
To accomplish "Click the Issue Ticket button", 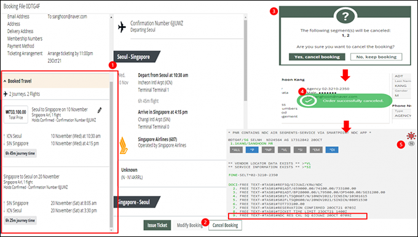I will coord(157,225).
